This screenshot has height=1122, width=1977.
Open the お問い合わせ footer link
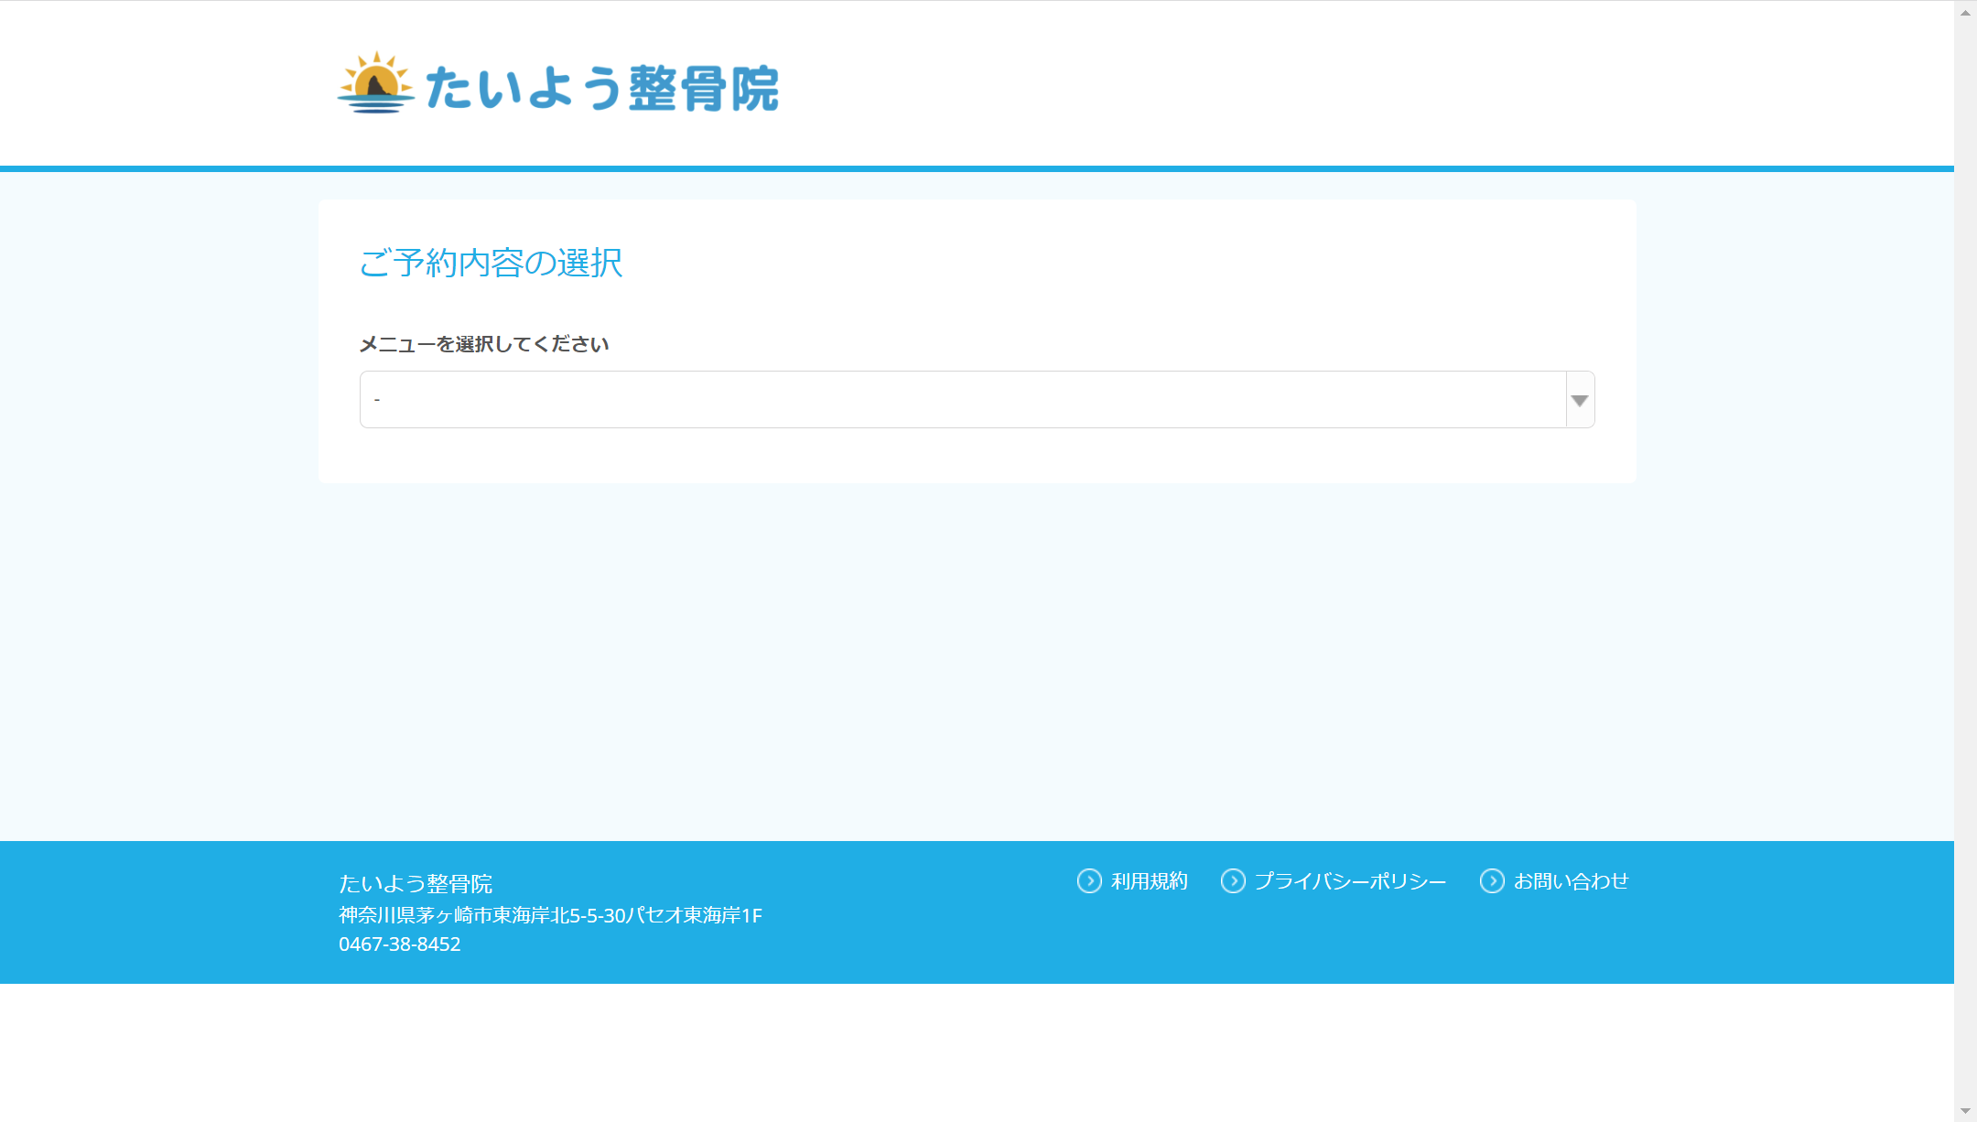pos(1571,881)
